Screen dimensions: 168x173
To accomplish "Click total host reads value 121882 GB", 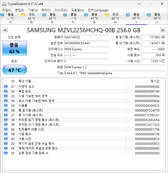I will pyautogui.click(x=153, y=37).
